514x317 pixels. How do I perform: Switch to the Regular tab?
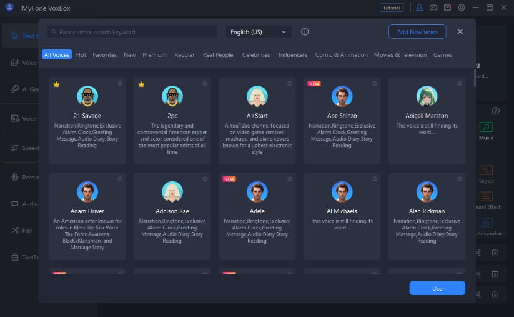pos(184,55)
